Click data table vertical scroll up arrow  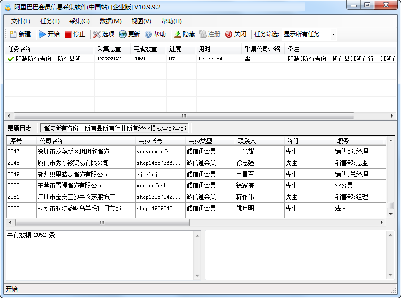point(391,140)
